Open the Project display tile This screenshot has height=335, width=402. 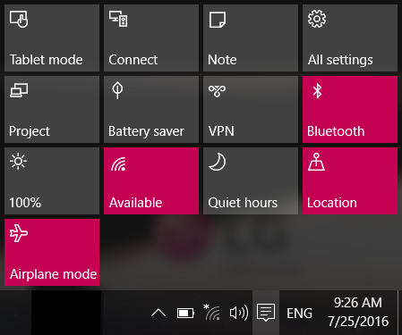coord(52,109)
